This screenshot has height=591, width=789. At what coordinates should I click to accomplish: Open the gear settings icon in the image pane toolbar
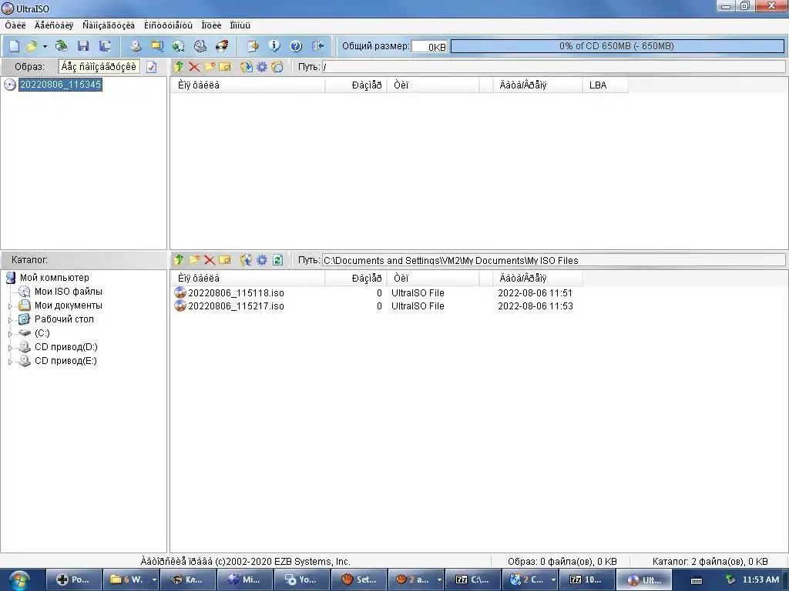262,67
